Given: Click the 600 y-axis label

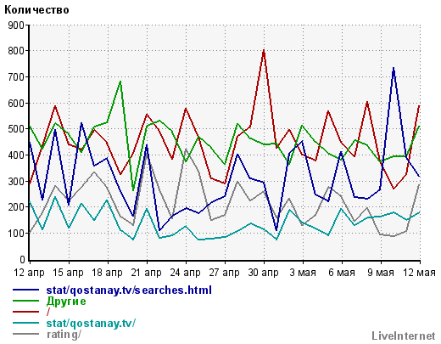Looking at the screenshot, I should click(x=16, y=103).
